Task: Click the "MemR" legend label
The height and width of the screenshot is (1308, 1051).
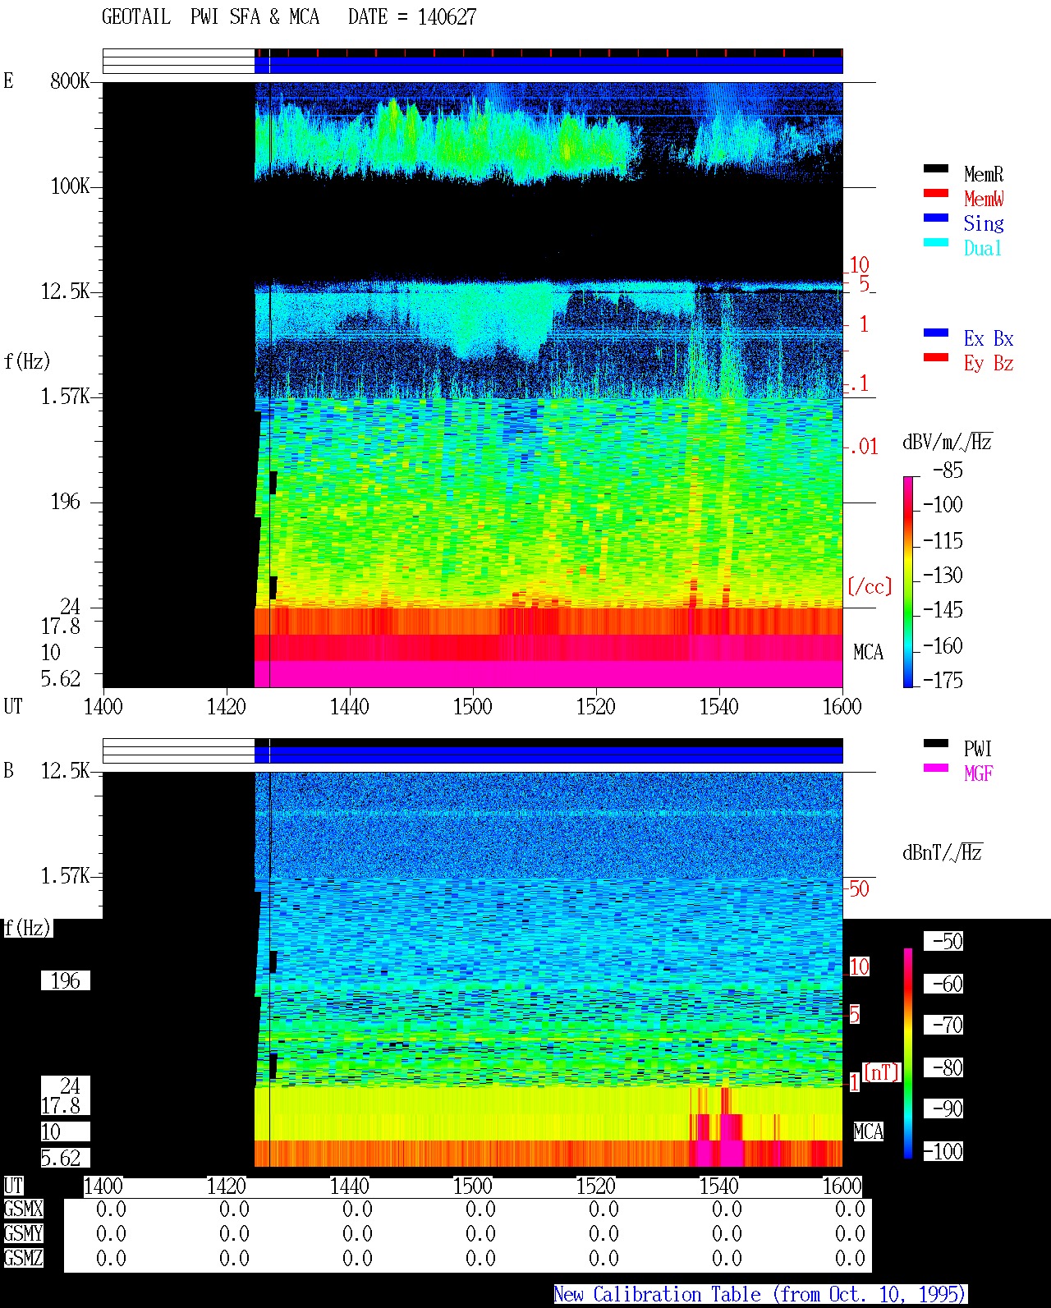Action: coord(984,174)
